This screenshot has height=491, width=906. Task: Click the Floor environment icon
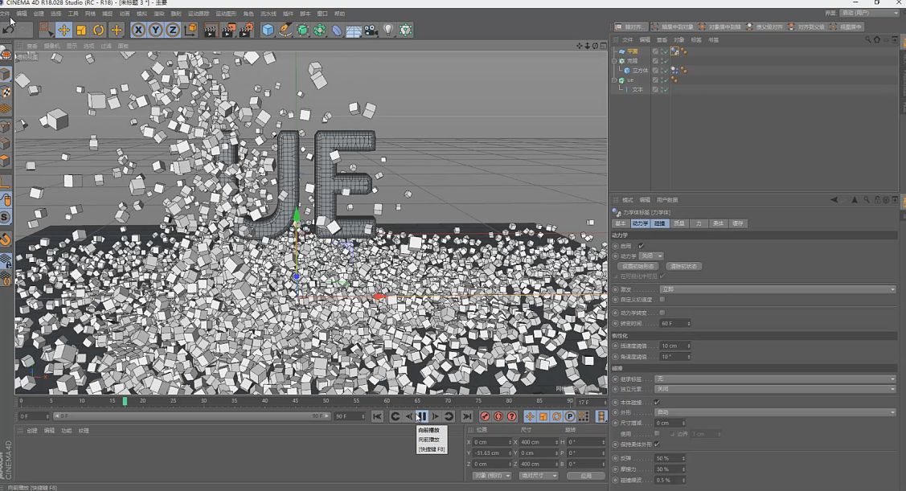click(354, 30)
